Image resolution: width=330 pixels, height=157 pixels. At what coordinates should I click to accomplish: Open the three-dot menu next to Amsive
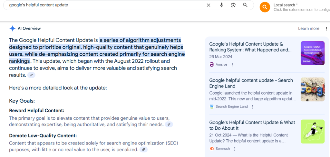232,65
